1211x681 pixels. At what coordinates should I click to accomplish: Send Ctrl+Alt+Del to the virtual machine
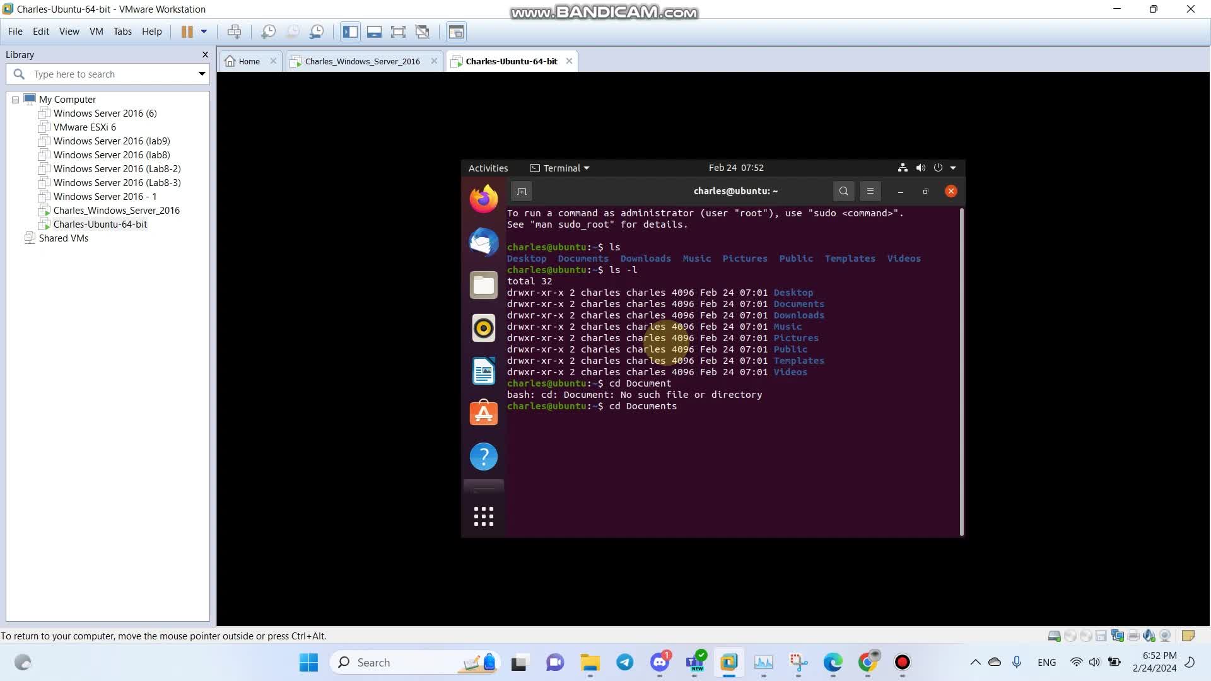pos(234,32)
